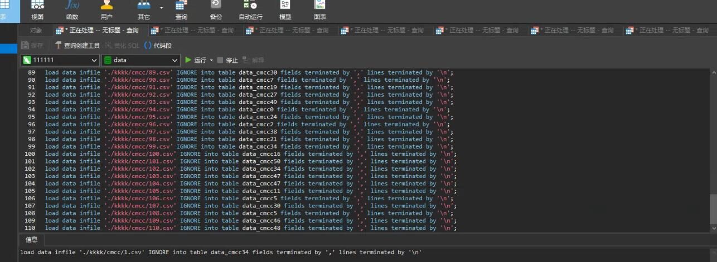717x262 pixels.
Task: Click the SQL line loading 110.csv
Action: point(251,228)
